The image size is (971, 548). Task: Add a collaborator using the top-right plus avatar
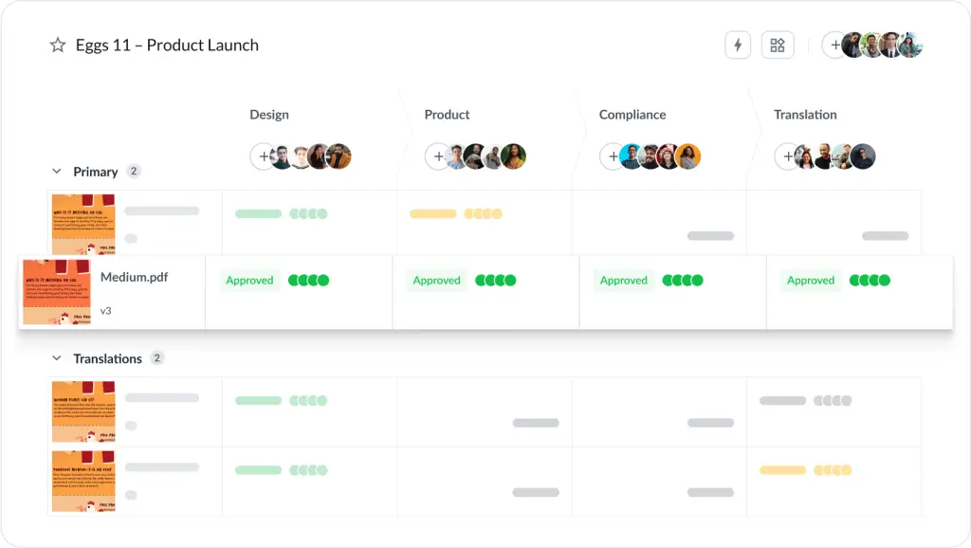coord(835,44)
